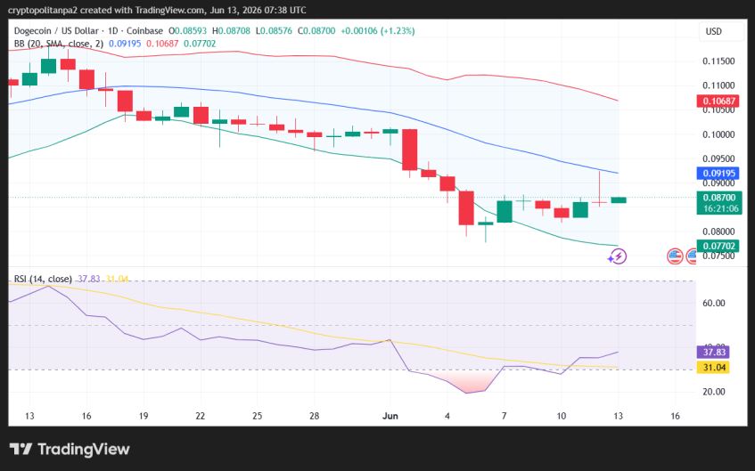The width and height of the screenshot is (755, 471).
Task: Click the 13 date on the far right of time axis
Action: pyautogui.click(x=618, y=416)
